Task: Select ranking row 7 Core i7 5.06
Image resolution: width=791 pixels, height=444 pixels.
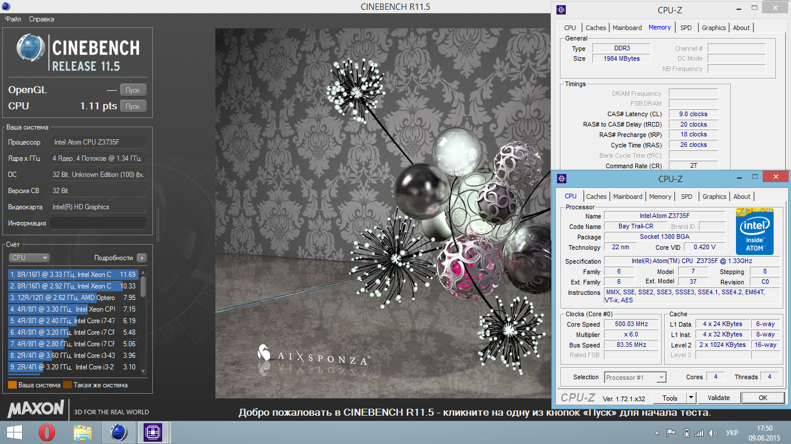Action: click(73, 344)
